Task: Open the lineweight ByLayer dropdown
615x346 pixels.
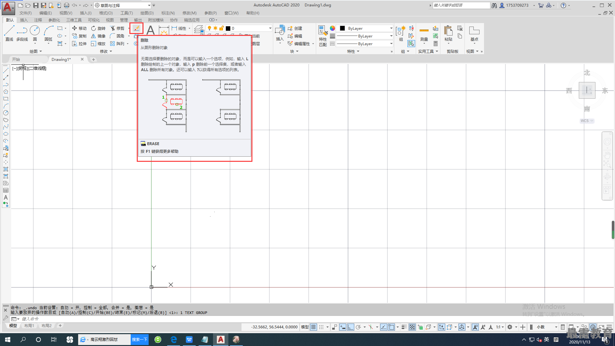Action: (x=365, y=36)
